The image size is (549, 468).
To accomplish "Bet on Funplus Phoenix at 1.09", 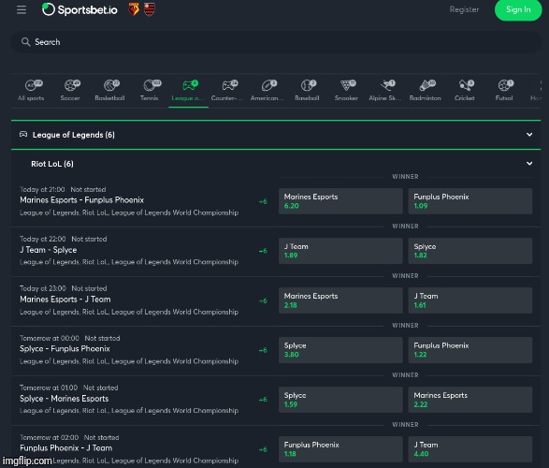I will [x=470, y=201].
